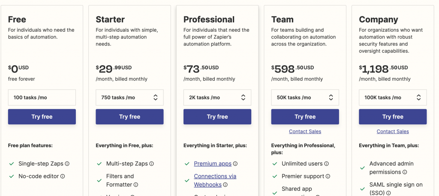Viewport: 439px width, 196px height.
Task: Open Contact Sales link under Company
Action: point(393,132)
